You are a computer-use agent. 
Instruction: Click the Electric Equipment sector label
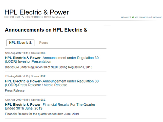(58, 17)
